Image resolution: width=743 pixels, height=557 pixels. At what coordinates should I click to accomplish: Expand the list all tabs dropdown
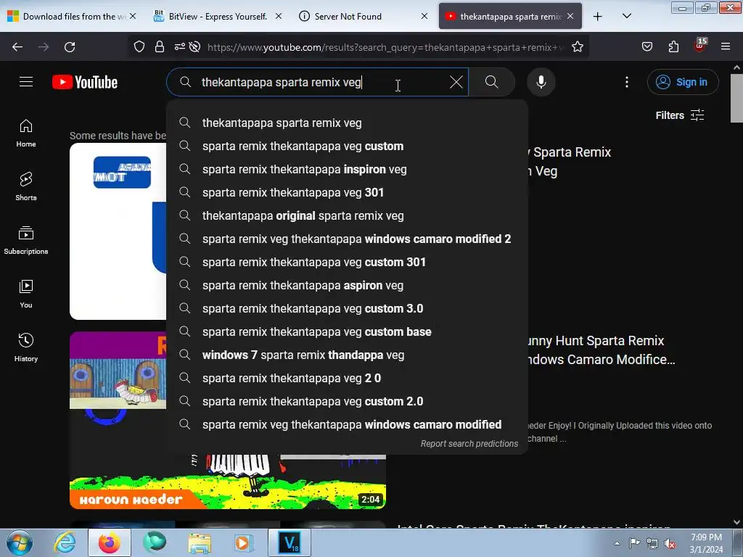tap(626, 17)
